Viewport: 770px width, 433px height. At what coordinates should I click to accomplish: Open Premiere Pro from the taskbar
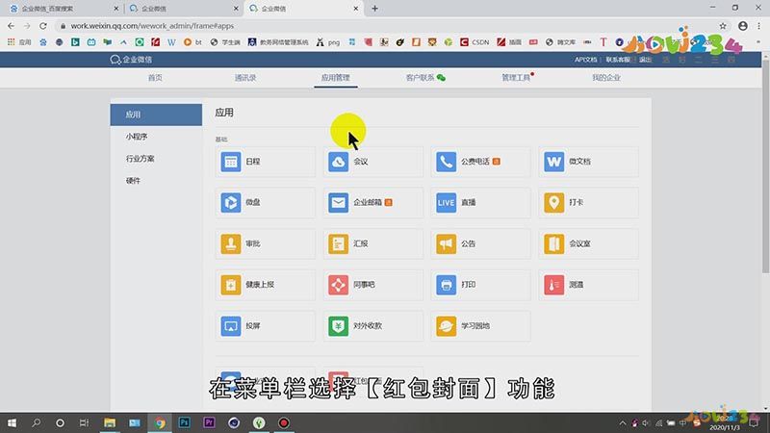click(x=209, y=422)
